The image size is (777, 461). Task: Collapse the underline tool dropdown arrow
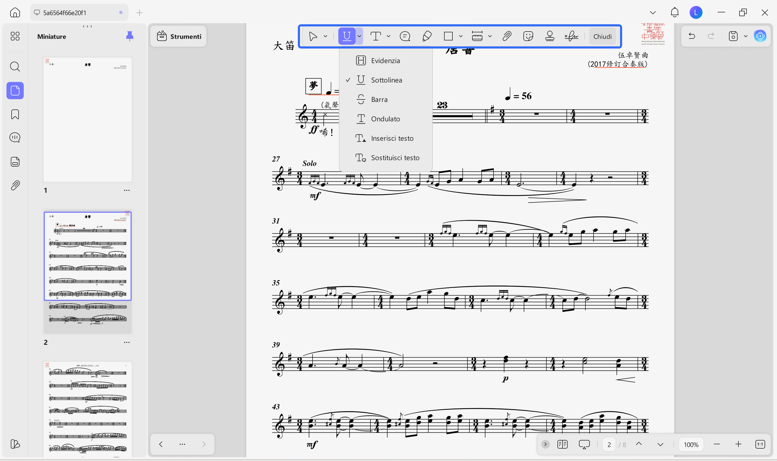359,36
